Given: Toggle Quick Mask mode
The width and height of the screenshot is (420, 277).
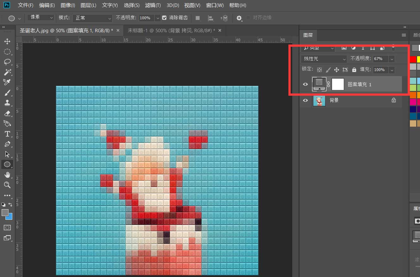Looking at the screenshot, I should coord(7,227).
